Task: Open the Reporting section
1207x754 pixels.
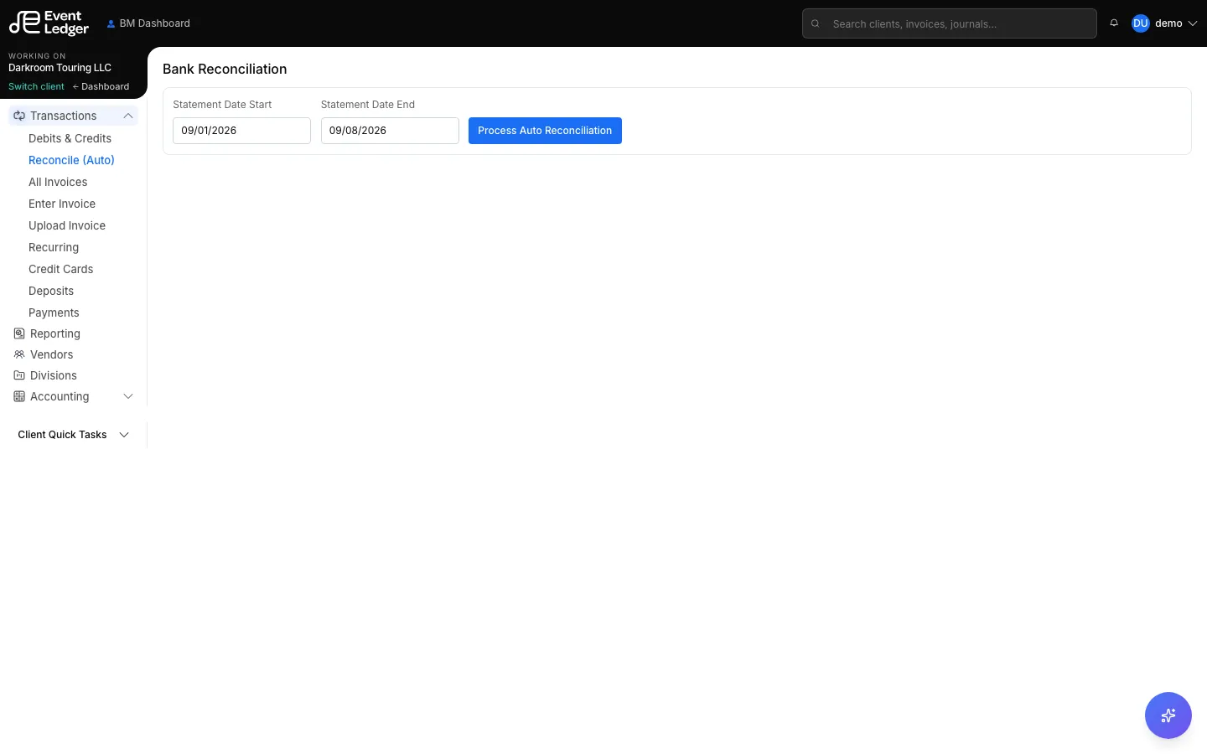Action: pyautogui.click(x=55, y=333)
